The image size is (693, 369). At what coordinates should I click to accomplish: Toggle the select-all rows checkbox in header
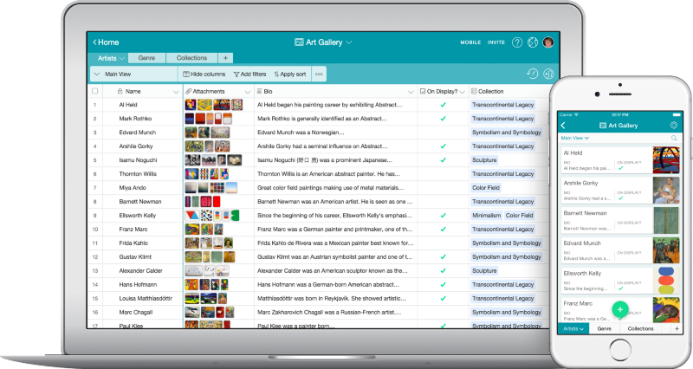(95, 91)
